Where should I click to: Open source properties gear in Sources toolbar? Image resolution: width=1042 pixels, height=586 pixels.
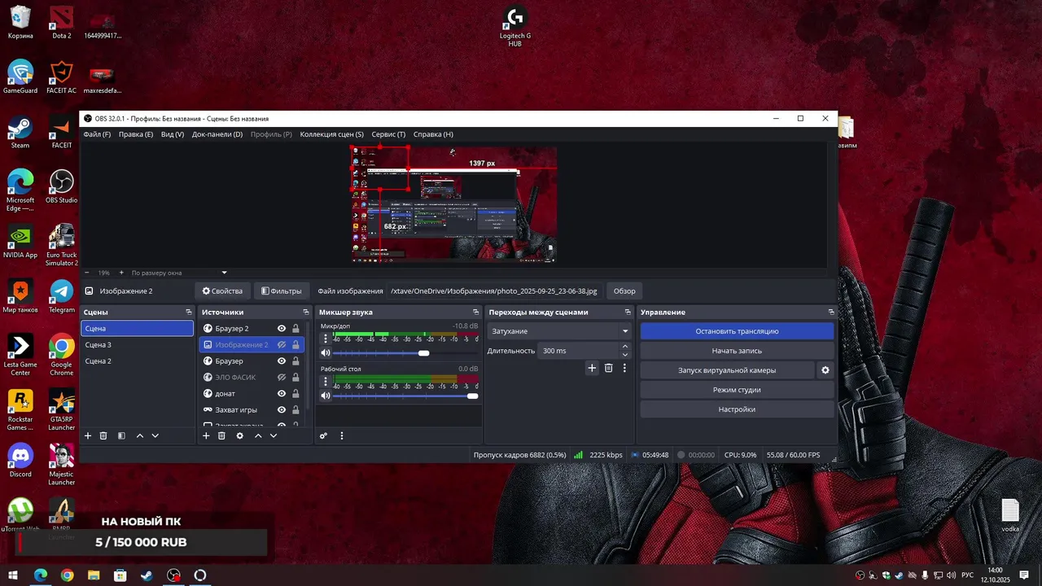coord(239,435)
